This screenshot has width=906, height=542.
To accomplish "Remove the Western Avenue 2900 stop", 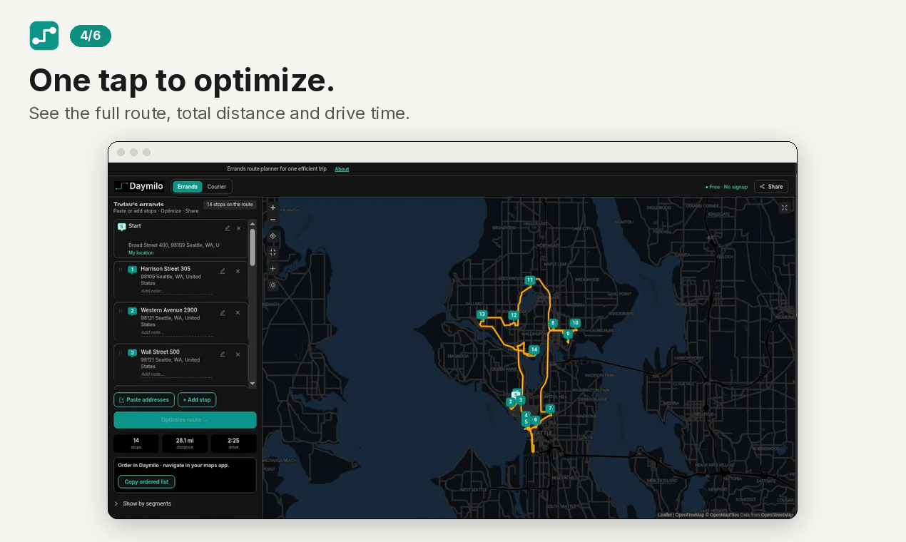I will (x=238, y=312).
